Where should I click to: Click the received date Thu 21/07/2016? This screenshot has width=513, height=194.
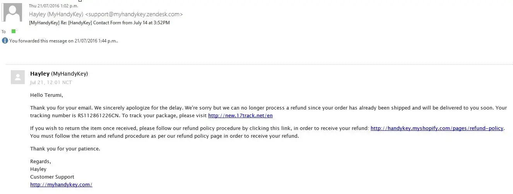[x=53, y=6]
